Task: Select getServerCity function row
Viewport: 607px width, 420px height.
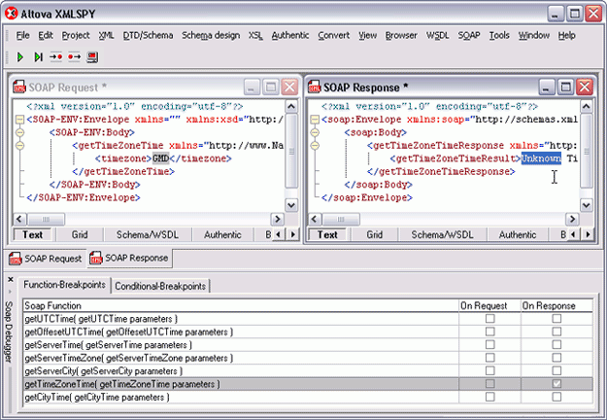Action: pos(308,370)
